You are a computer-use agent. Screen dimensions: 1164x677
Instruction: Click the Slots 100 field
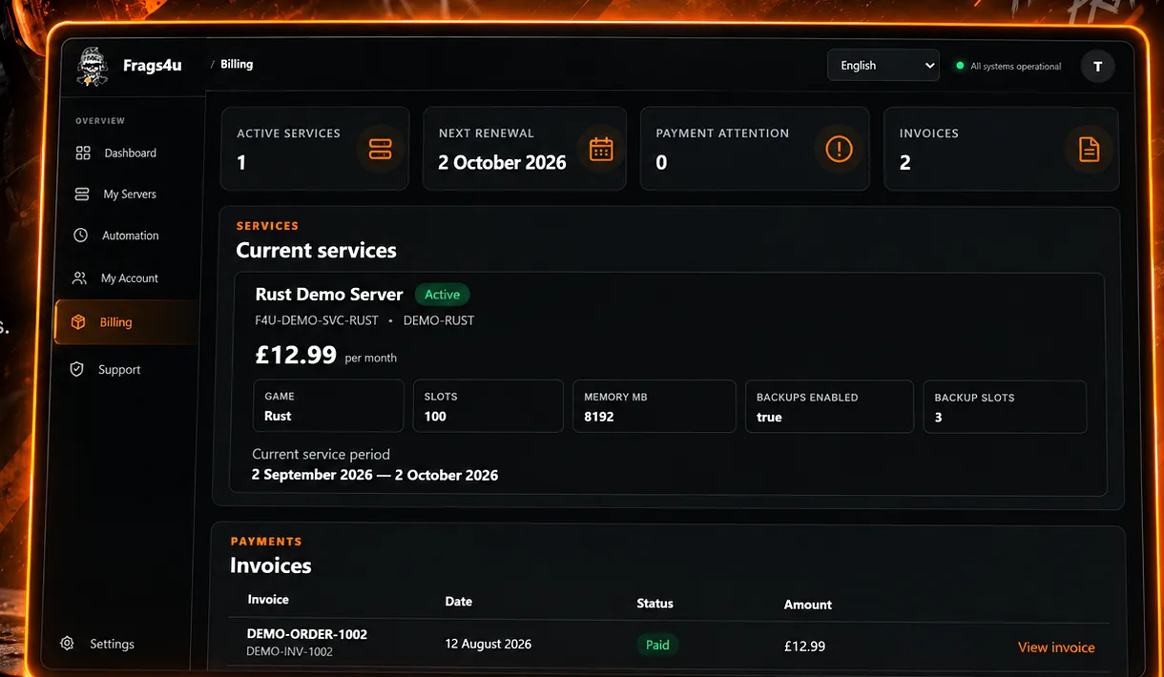click(488, 406)
